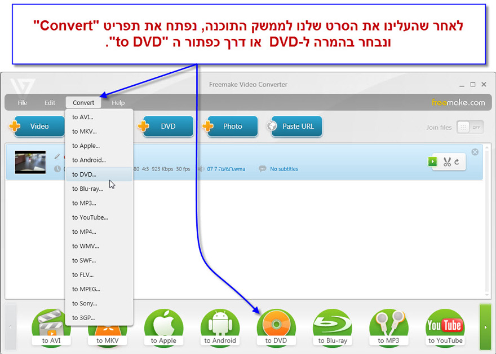Open the File menu

pyautogui.click(x=22, y=103)
